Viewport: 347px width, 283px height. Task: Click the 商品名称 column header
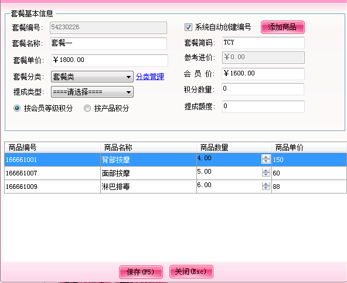148,147
